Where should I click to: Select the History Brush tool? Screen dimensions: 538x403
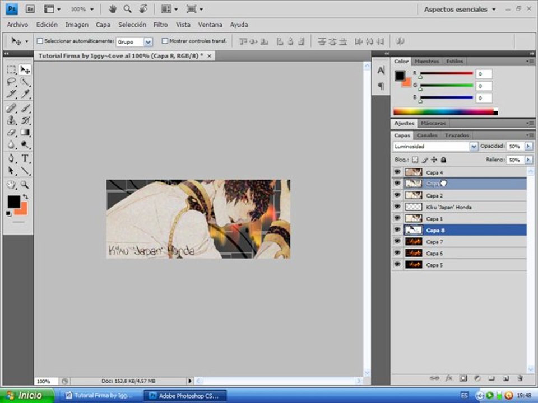coord(25,120)
